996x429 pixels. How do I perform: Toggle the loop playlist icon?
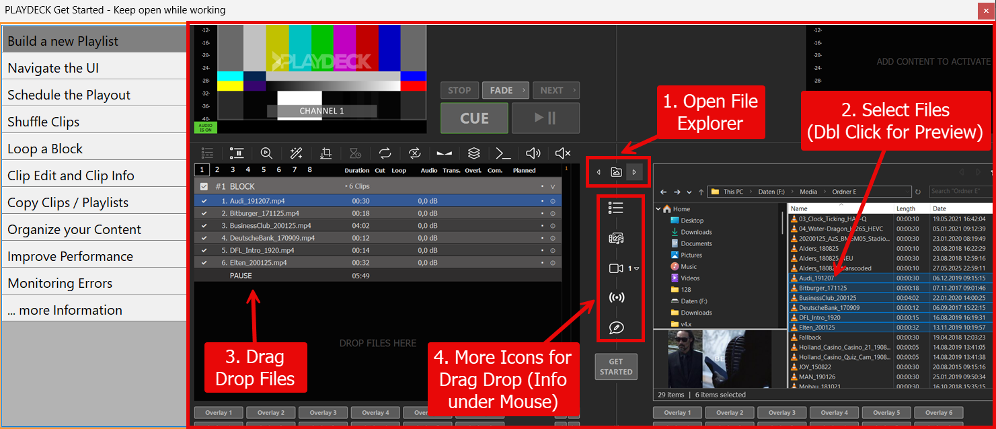click(x=385, y=153)
